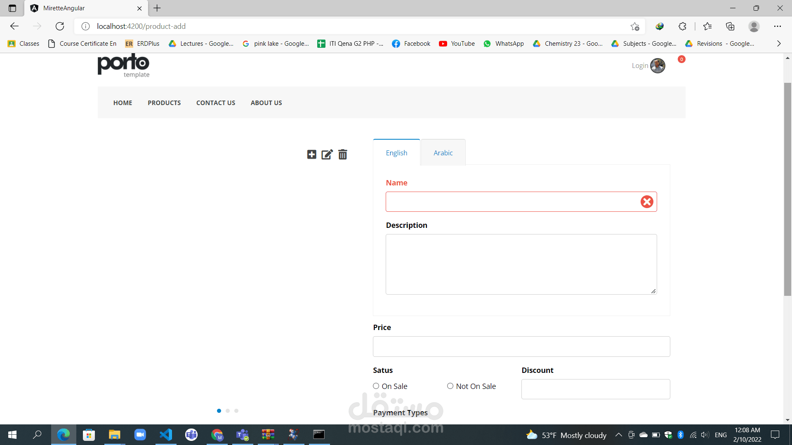Select the edit product pencil icon
792x445 pixels.
[327, 155]
